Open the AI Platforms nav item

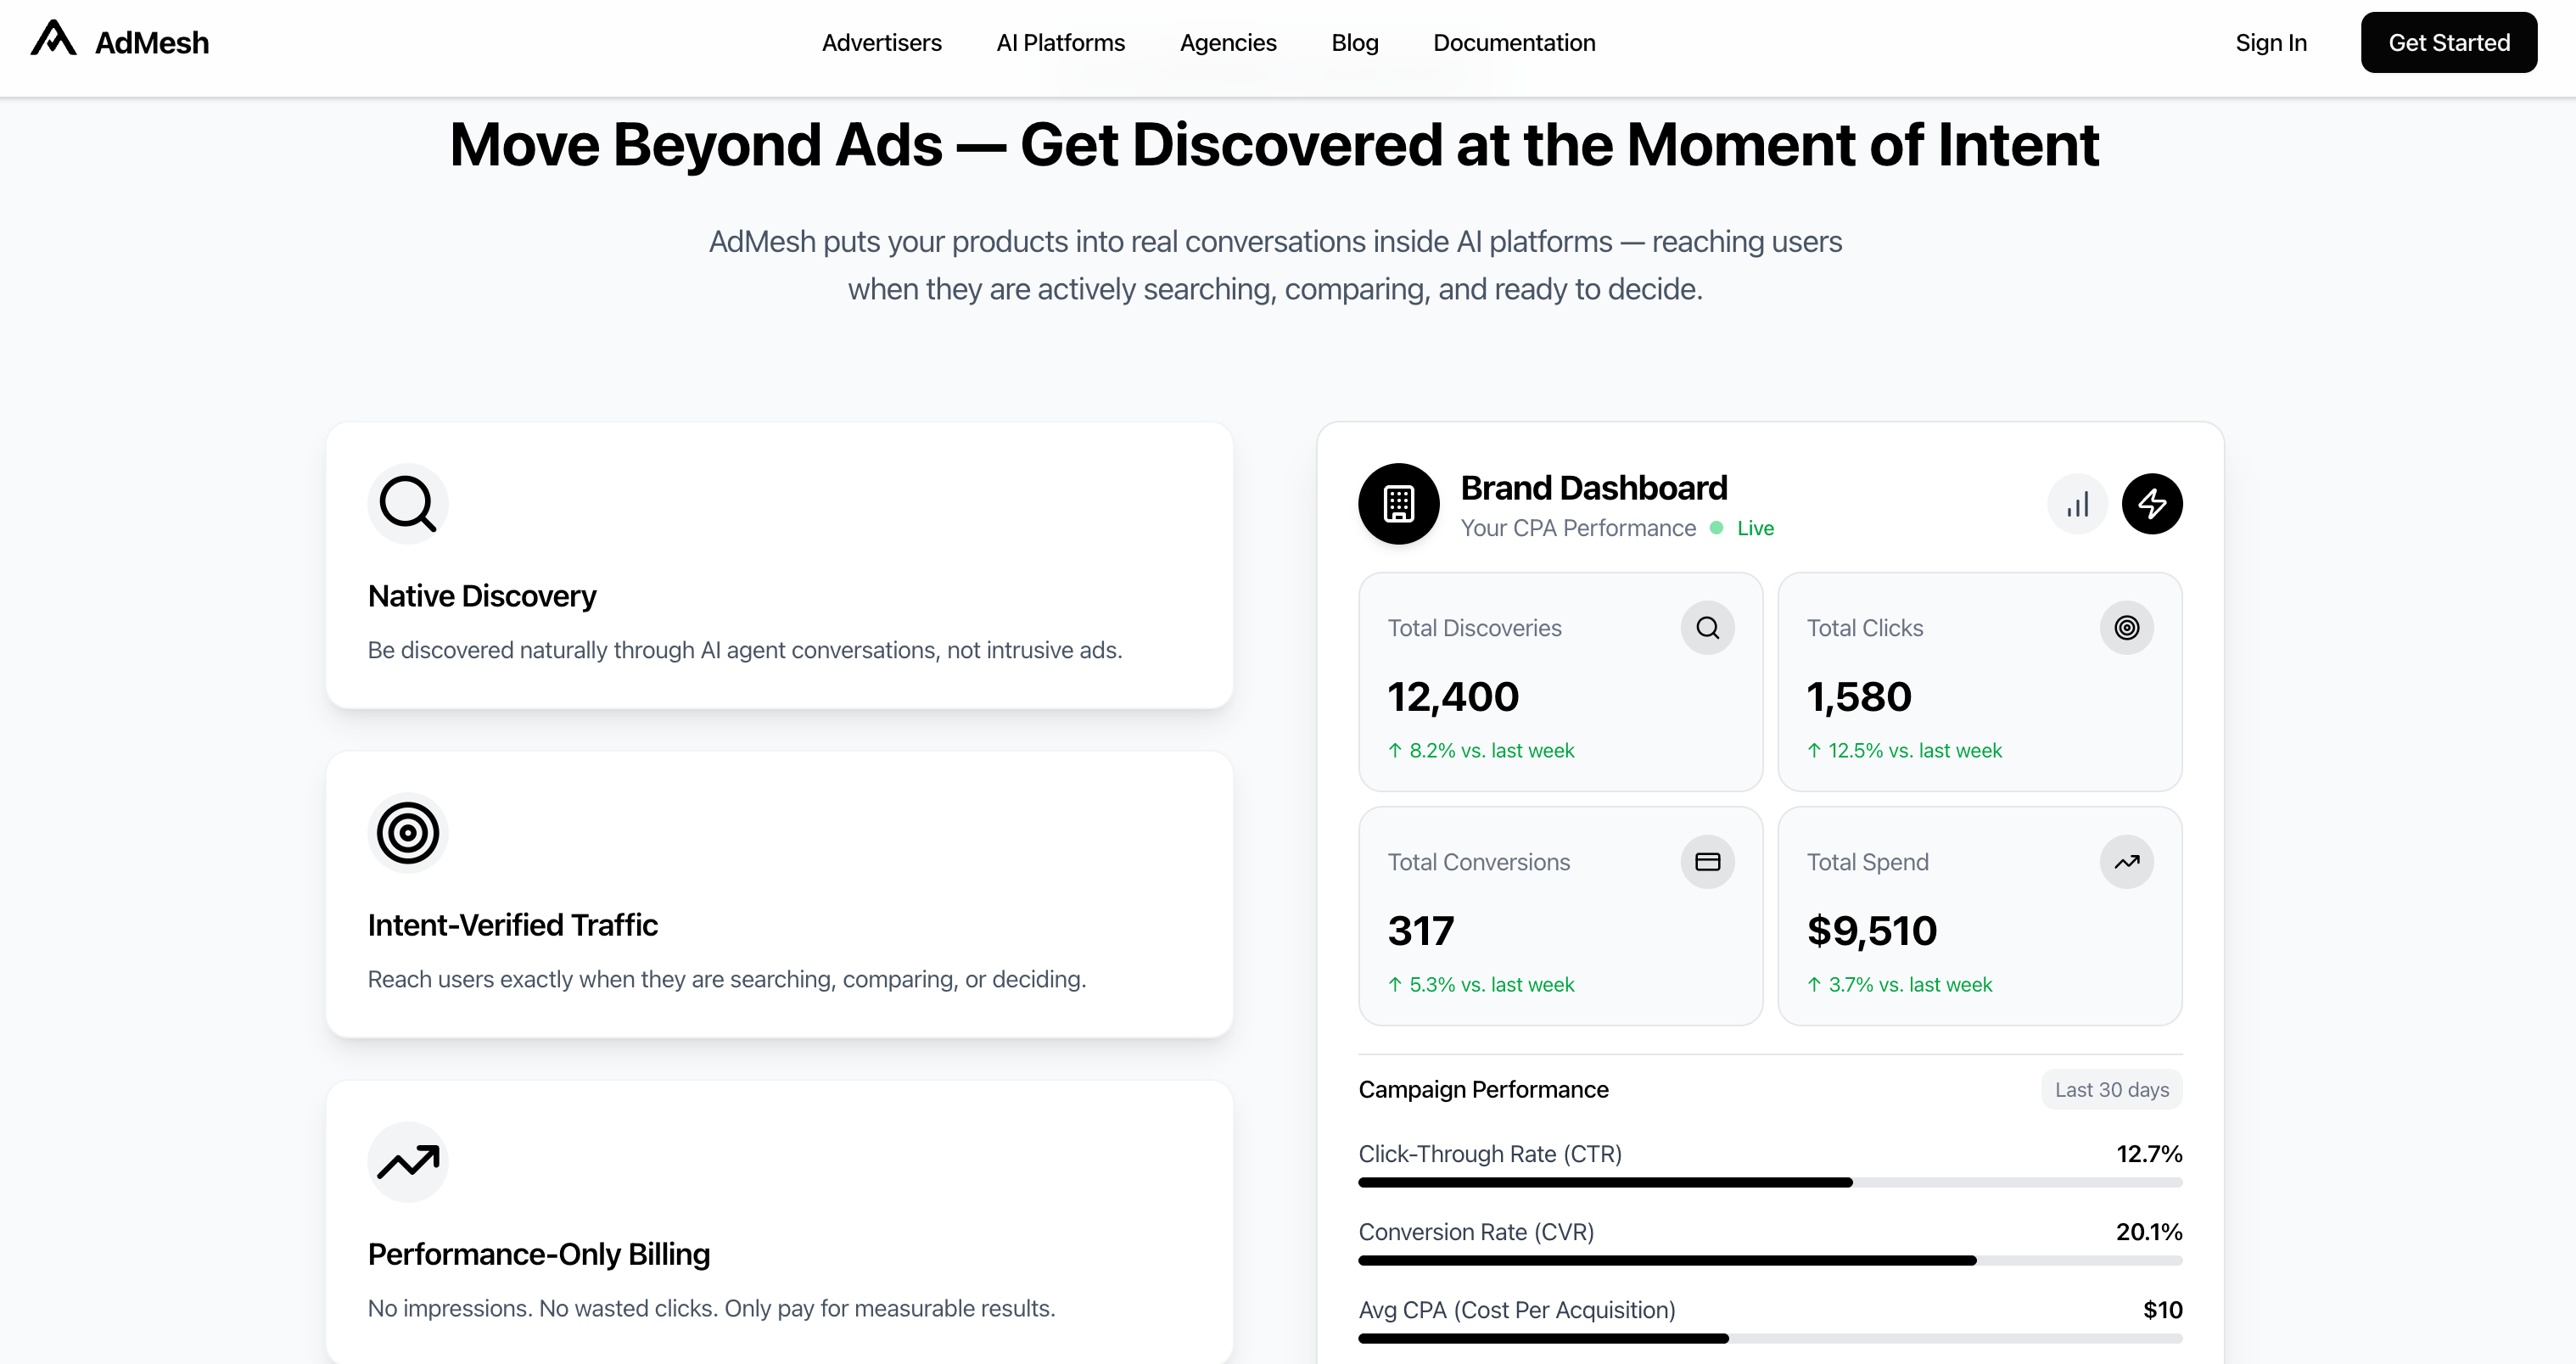point(1060,43)
